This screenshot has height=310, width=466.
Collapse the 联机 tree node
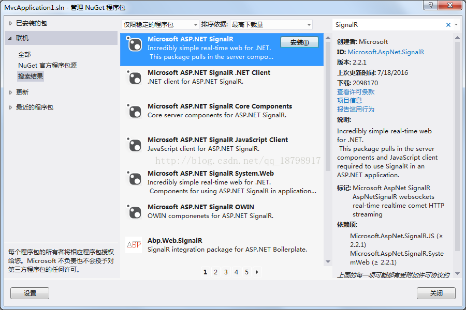pyautogui.click(x=10, y=38)
